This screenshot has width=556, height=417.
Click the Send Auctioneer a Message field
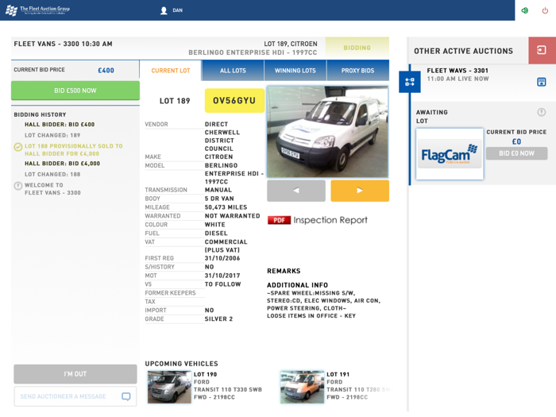click(x=75, y=396)
